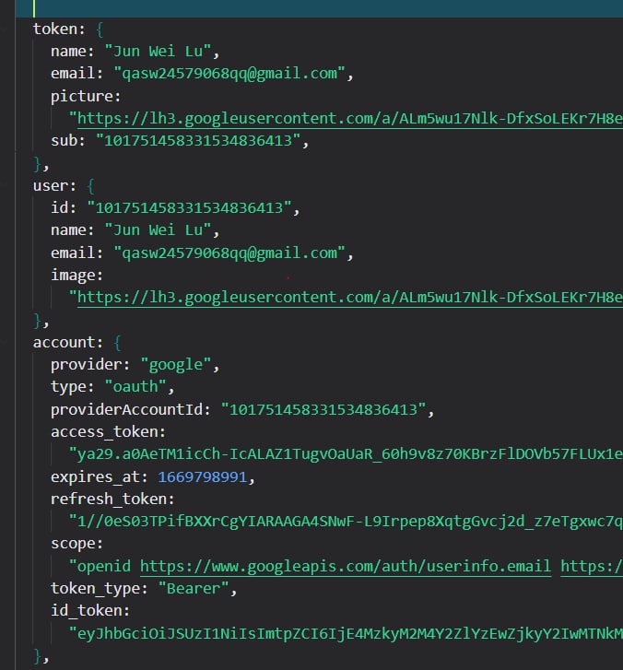Viewport: 623px width, 670px height.
Task: Select the user id value string
Action: (x=189, y=208)
